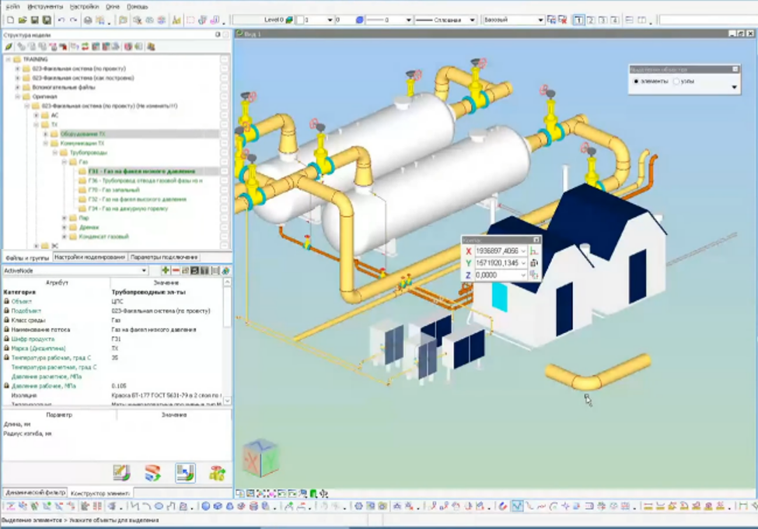Click the Undo arrow icon
This screenshot has width=758, height=529.
(61, 19)
